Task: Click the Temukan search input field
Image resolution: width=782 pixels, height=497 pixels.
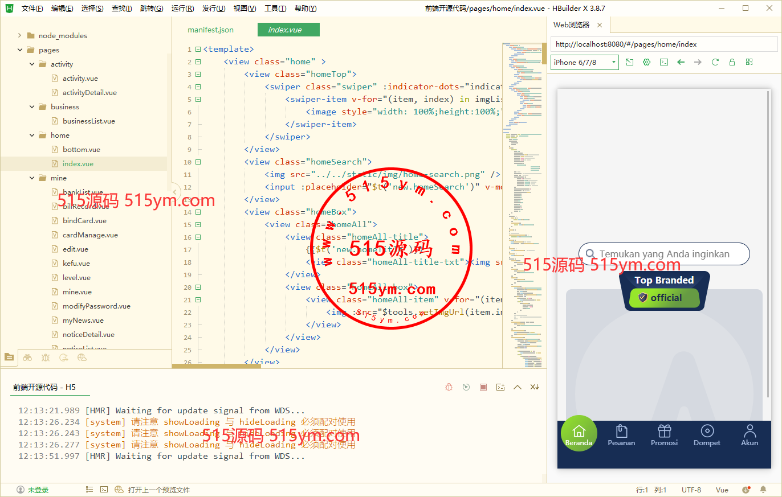Action: (x=664, y=254)
